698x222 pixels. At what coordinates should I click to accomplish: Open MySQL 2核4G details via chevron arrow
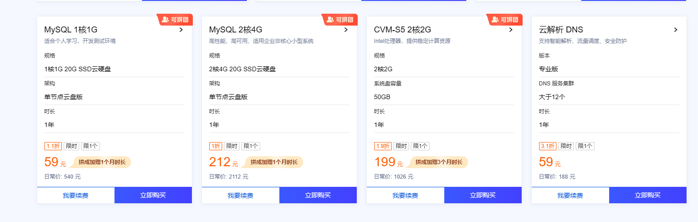coord(346,30)
